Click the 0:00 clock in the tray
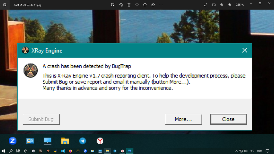This screenshot has height=154, width=274. click(x=259, y=151)
